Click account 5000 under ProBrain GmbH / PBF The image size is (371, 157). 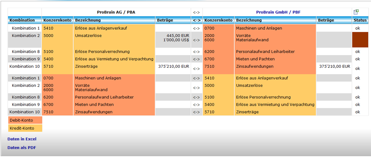[x=209, y=86]
